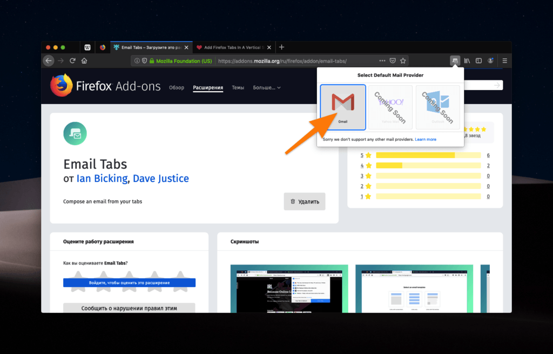Click the forward navigation arrow
This screenshot has height=354, width=553.
60,60
